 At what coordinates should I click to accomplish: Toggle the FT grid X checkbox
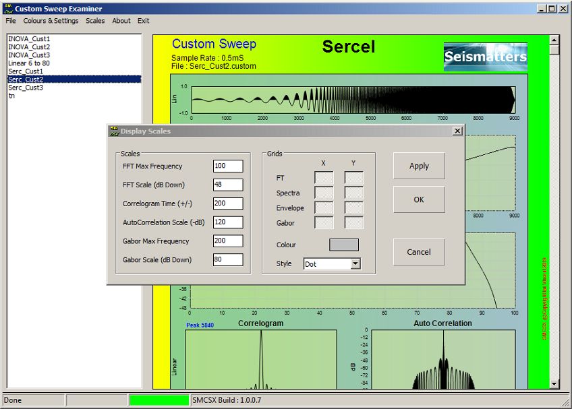point(324,177)
